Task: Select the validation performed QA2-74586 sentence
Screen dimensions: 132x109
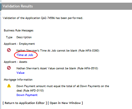Action: click(43, 18)
